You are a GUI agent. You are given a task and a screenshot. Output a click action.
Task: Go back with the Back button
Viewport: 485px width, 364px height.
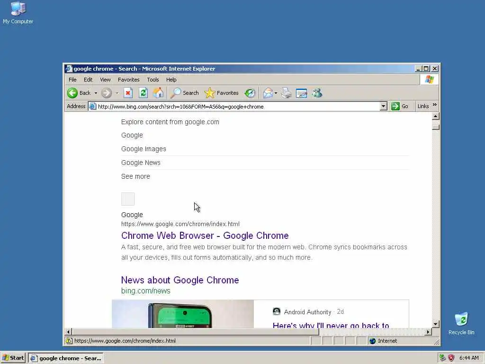[x=79, y=93]
